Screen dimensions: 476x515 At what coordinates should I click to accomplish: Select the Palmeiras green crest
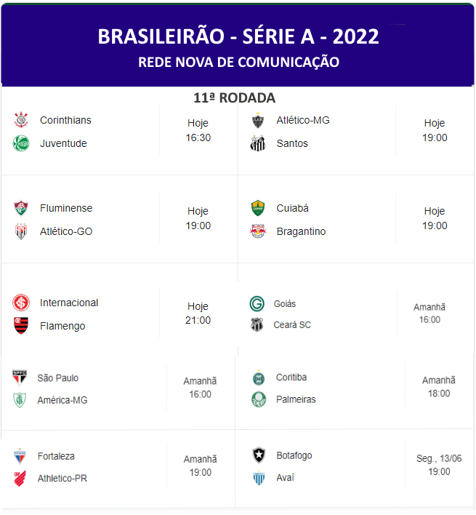point(259,399)
